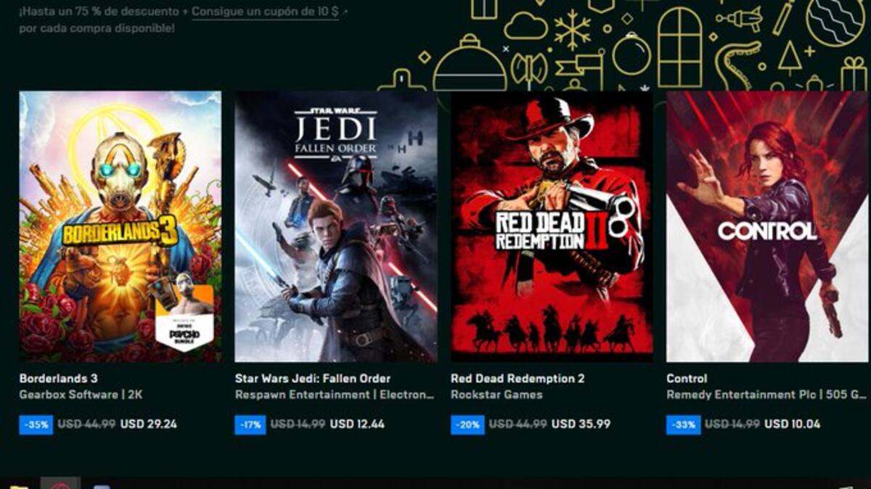Click the USD 35.99 discounted price
This screenshot has height=489, width=871.
tap(581, 424)
